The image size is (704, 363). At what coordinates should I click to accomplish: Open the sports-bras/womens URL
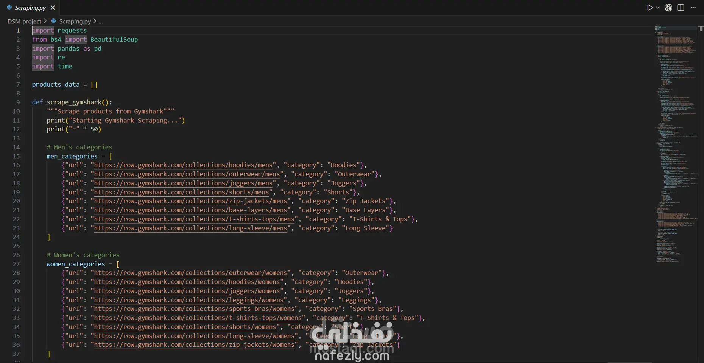coord(194,309)
